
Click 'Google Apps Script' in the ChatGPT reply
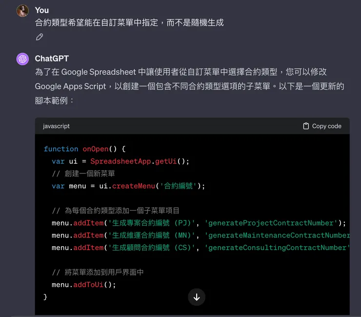tap(70, 86)
